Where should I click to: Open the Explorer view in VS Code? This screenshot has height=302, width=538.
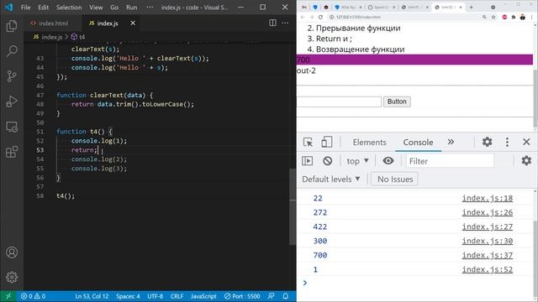click(x=12, y=26)
